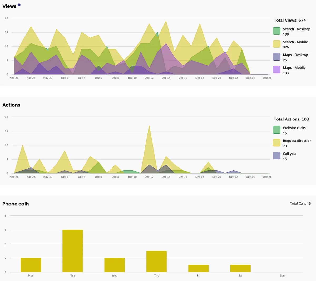Toggle the Maps - Desktop legend swatch
Screen dimensions: 316x281
tap(276, 57)
